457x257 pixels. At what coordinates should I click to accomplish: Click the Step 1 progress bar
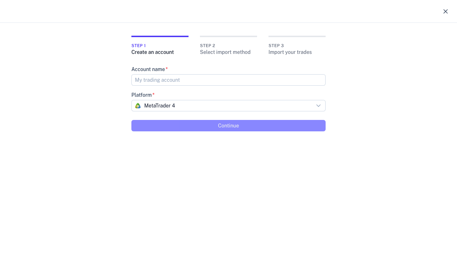pos(160,36)
